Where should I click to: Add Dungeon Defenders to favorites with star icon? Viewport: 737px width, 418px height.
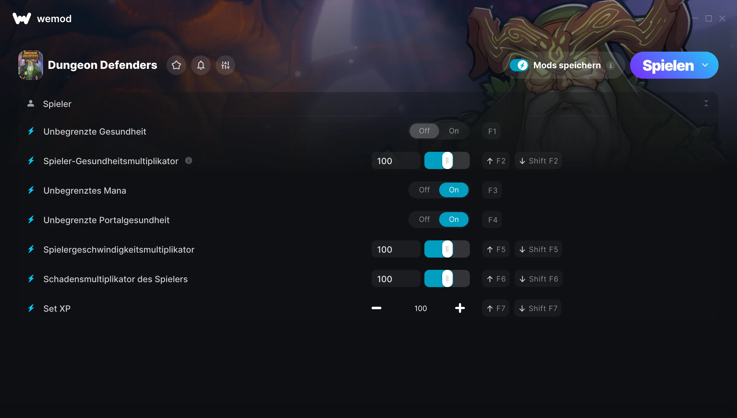click(176, 65)
